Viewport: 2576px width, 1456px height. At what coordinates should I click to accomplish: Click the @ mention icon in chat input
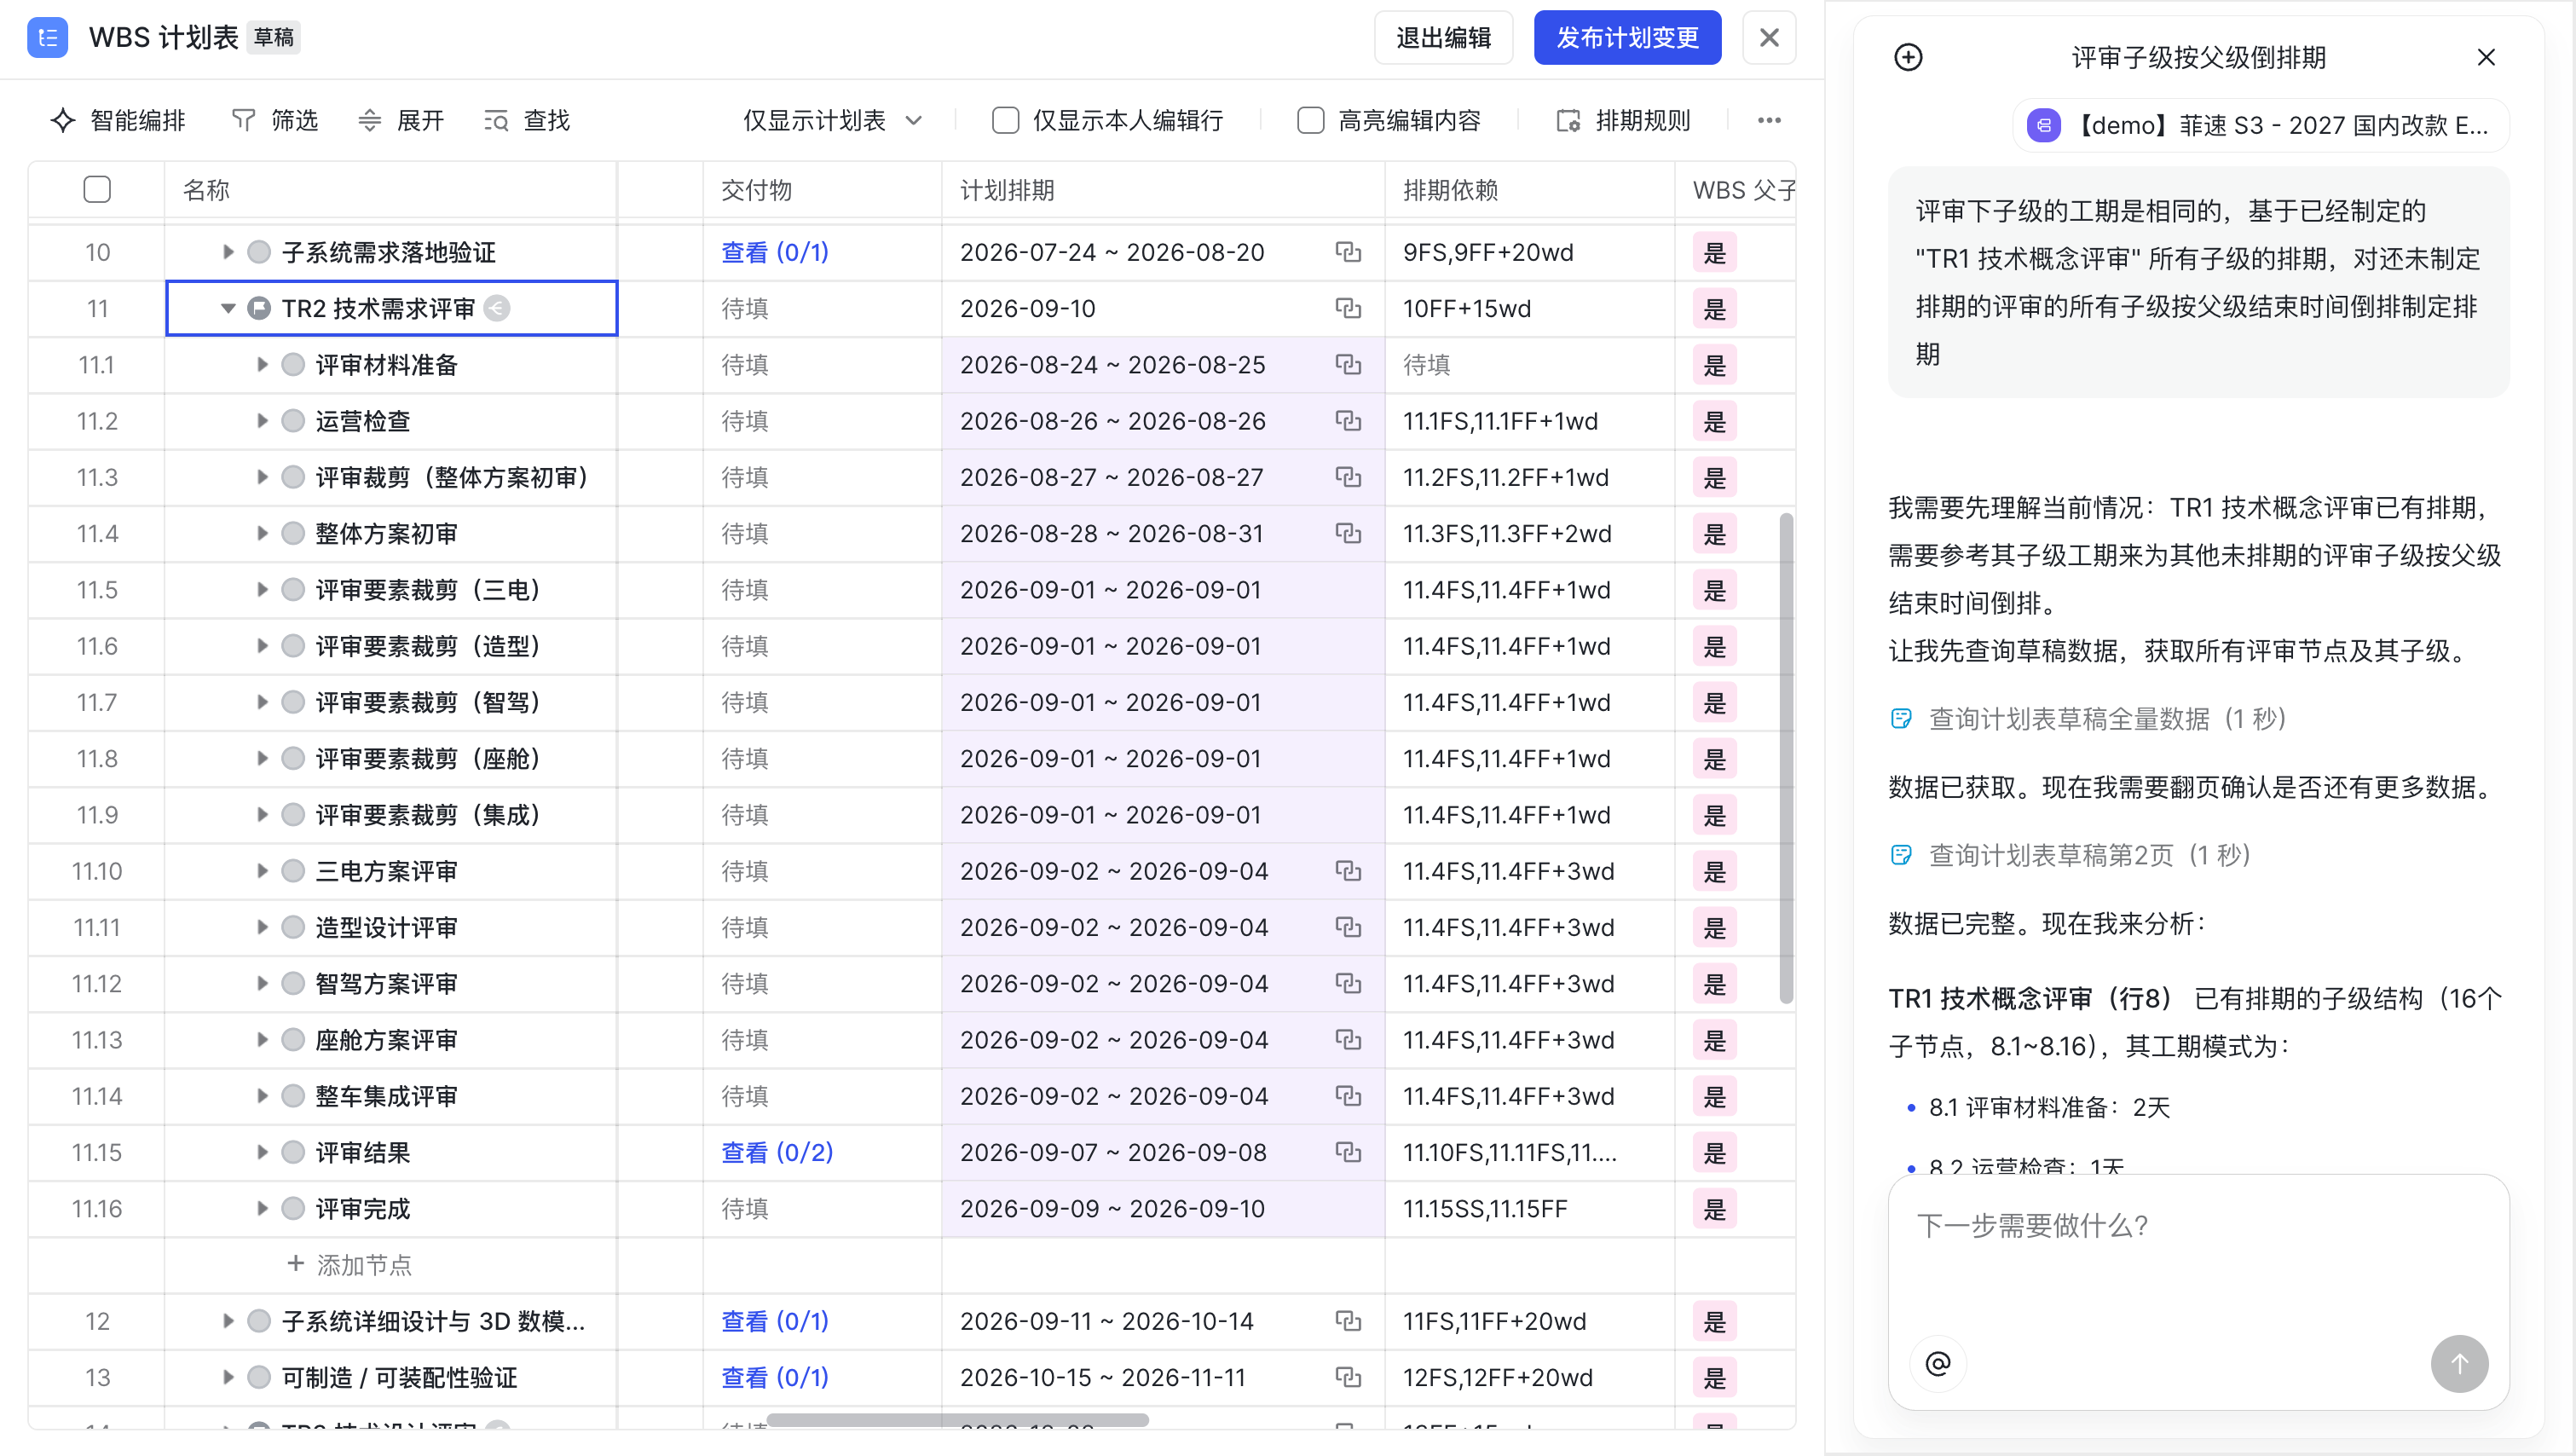pos(1938,1364)
